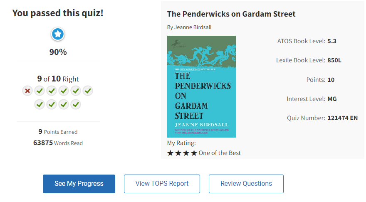
Task: Click the 63875 Words Read text
Action: tap(58, 143)
